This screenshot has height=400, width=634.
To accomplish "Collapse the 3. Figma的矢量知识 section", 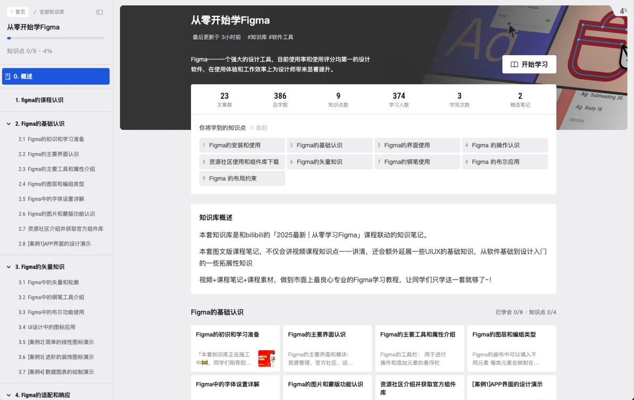I will pos(9,267).
